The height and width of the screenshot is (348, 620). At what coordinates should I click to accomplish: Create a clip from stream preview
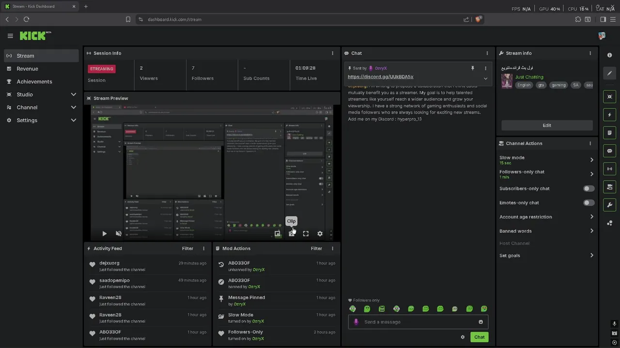tap(292, 233)
